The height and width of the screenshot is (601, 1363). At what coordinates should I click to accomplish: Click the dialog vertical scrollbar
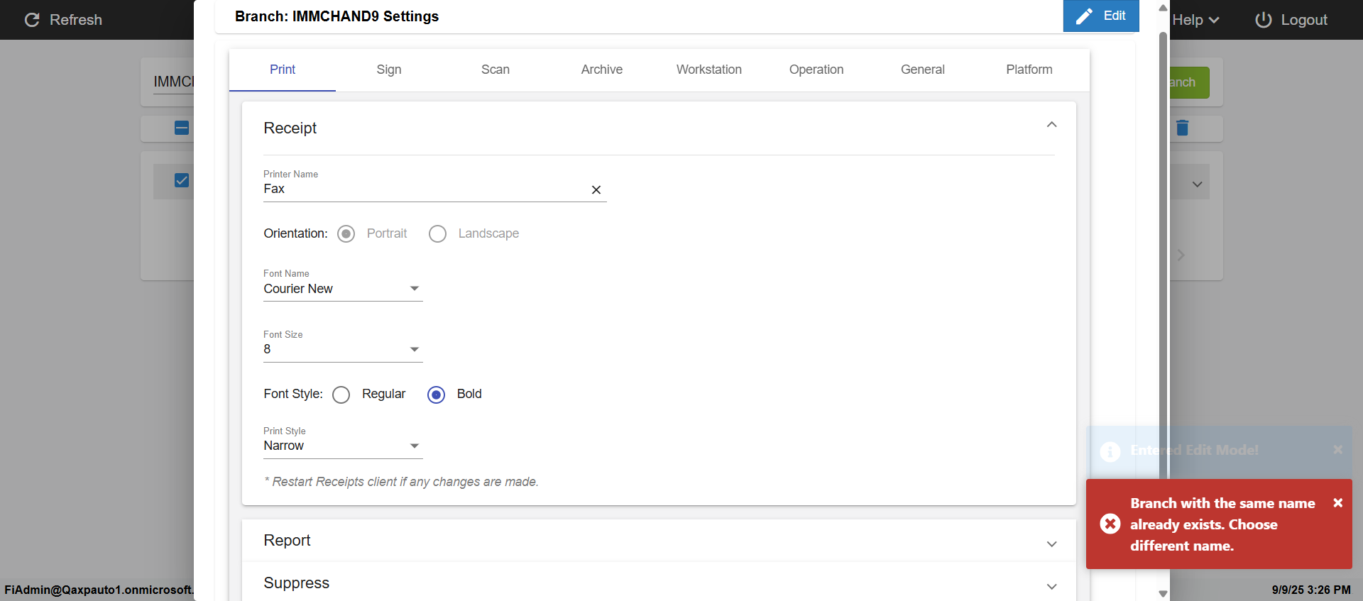click(x=1163, y=284)
